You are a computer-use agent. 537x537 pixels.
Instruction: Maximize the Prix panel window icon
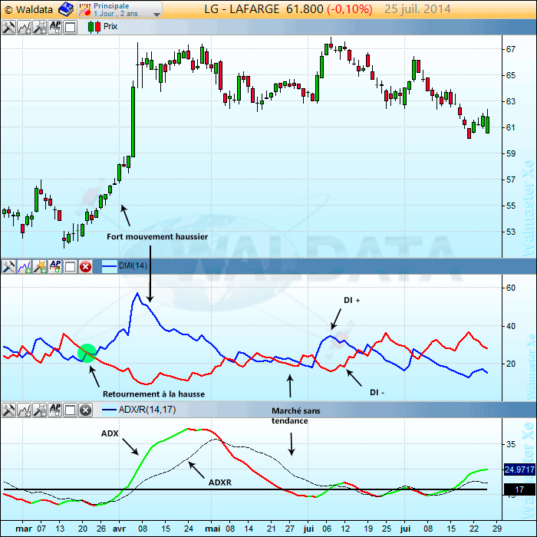coord(71,27)
